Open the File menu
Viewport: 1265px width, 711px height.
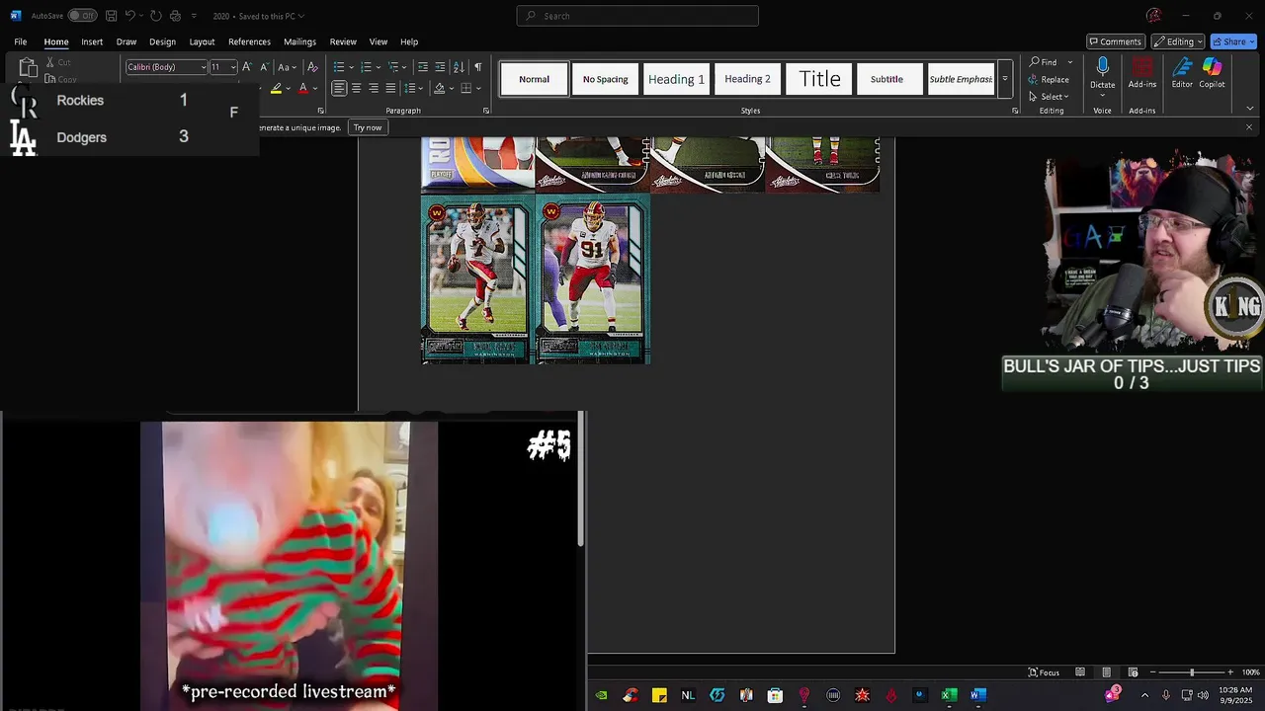21,41
